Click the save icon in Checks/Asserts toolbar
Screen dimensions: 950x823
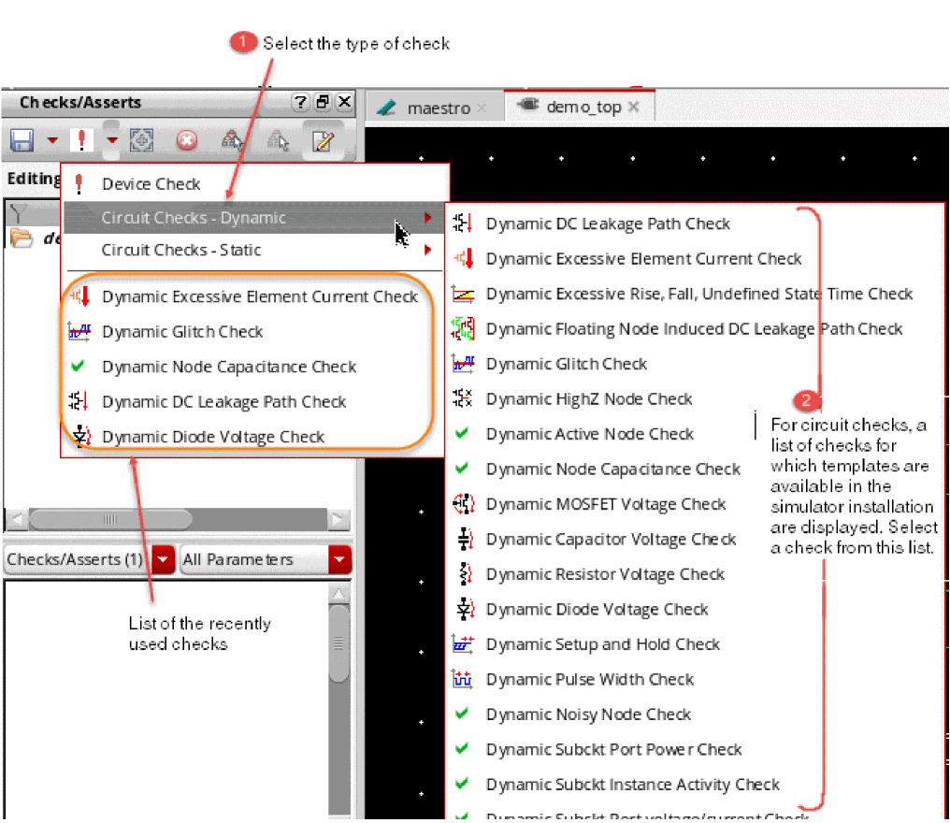(22, 141)
